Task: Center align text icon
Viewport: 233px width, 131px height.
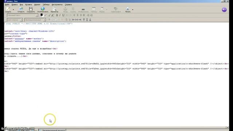Action: 78,15
